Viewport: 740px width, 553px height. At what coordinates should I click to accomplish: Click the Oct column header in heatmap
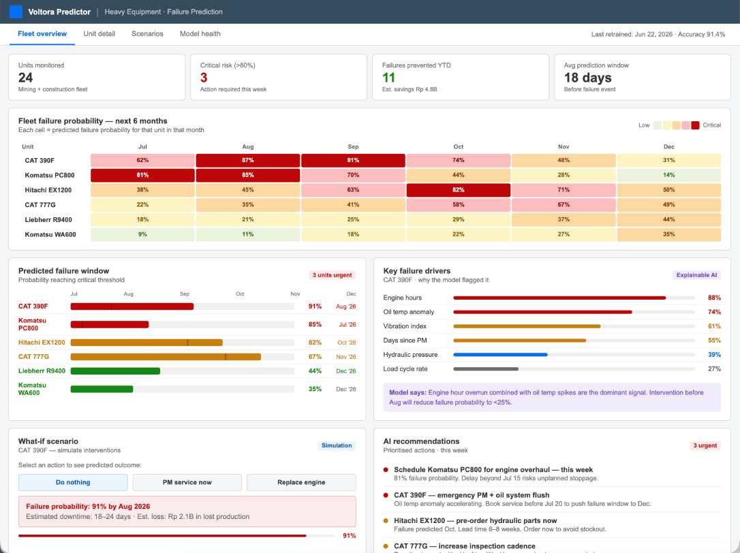point(459,146)
